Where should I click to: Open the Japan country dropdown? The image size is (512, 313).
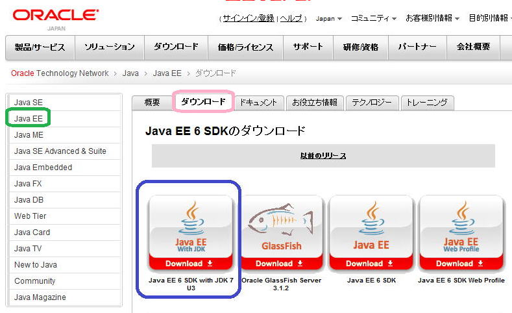[x=328, y=19]
